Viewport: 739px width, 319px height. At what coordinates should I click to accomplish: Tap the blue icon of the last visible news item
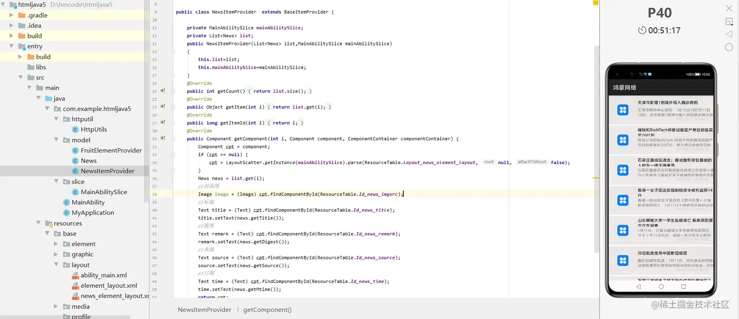click(x=623, y=260)
